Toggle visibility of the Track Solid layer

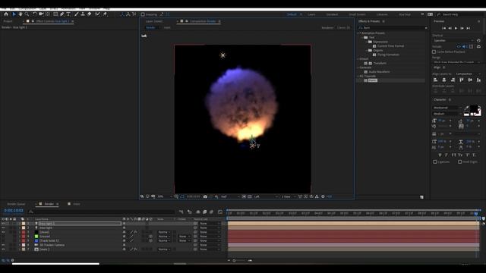(x=3, y=240)
